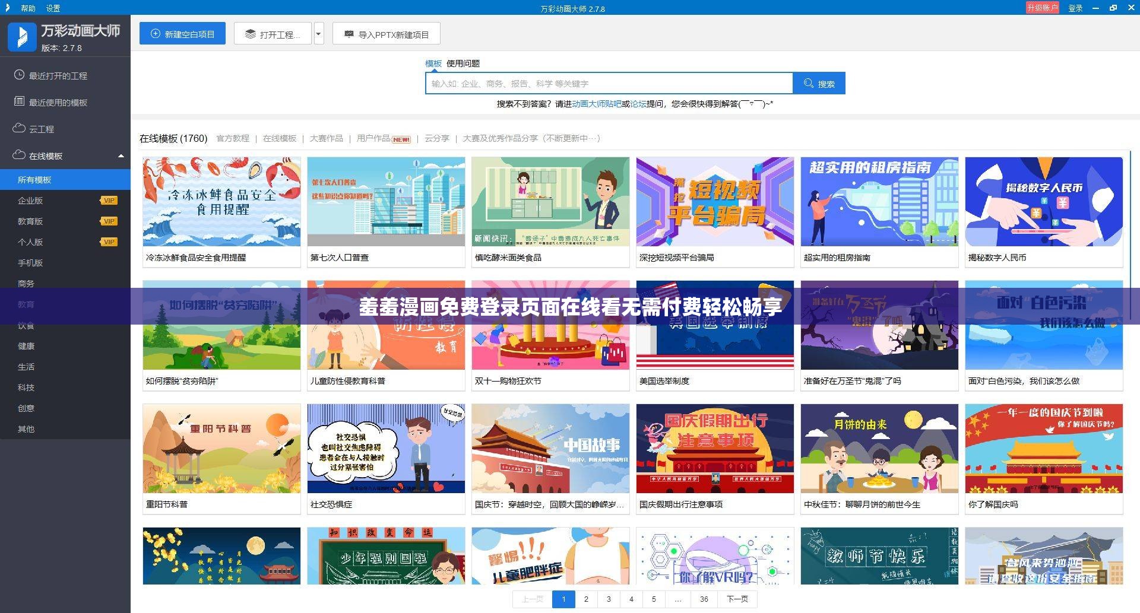This screenshot has height=613, width=1140.
Task: Select the 云工程 cloud icon
Action: tap(17, 129)
